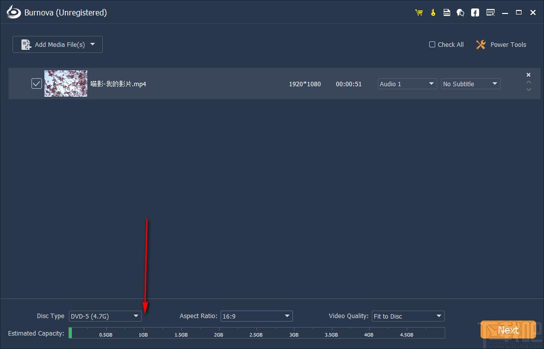Viewport: 544px width, 349px height.
Task: Open the Facebook icon in title bar
Action: (475, 13)
